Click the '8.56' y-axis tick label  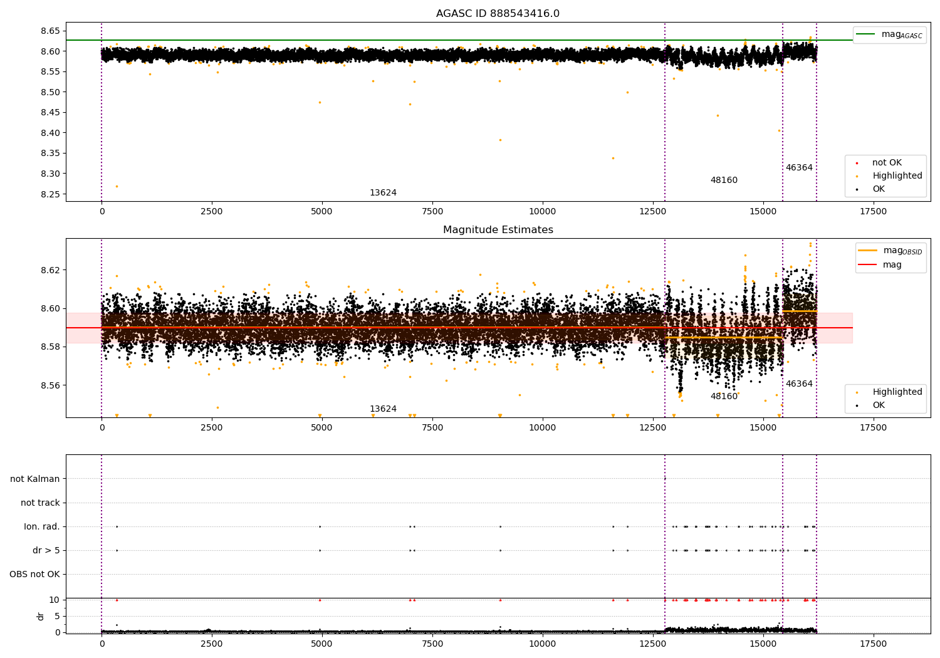[50, 385]
